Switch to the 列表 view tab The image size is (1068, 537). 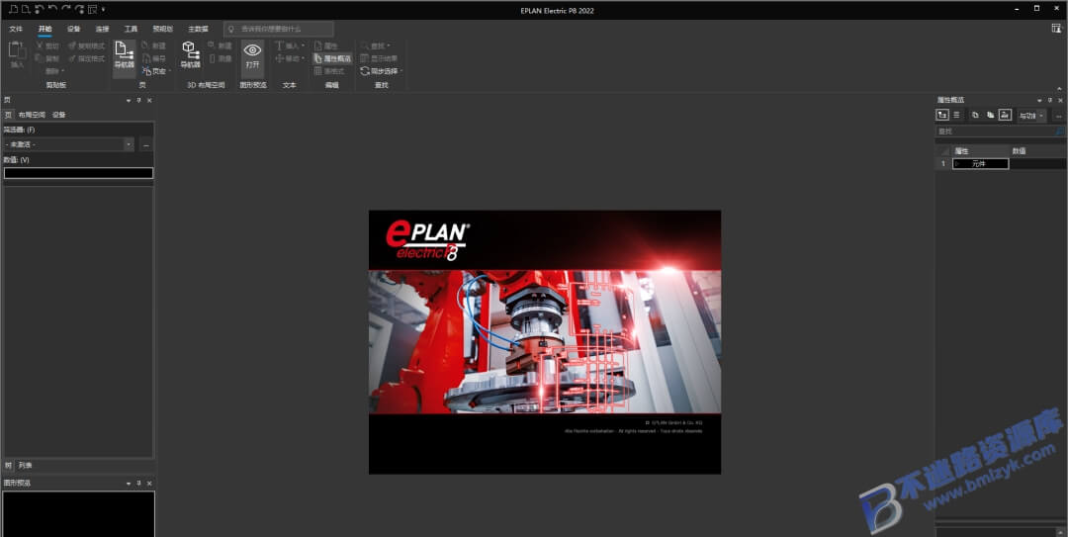pyautogui.click(x=25, y=466)
